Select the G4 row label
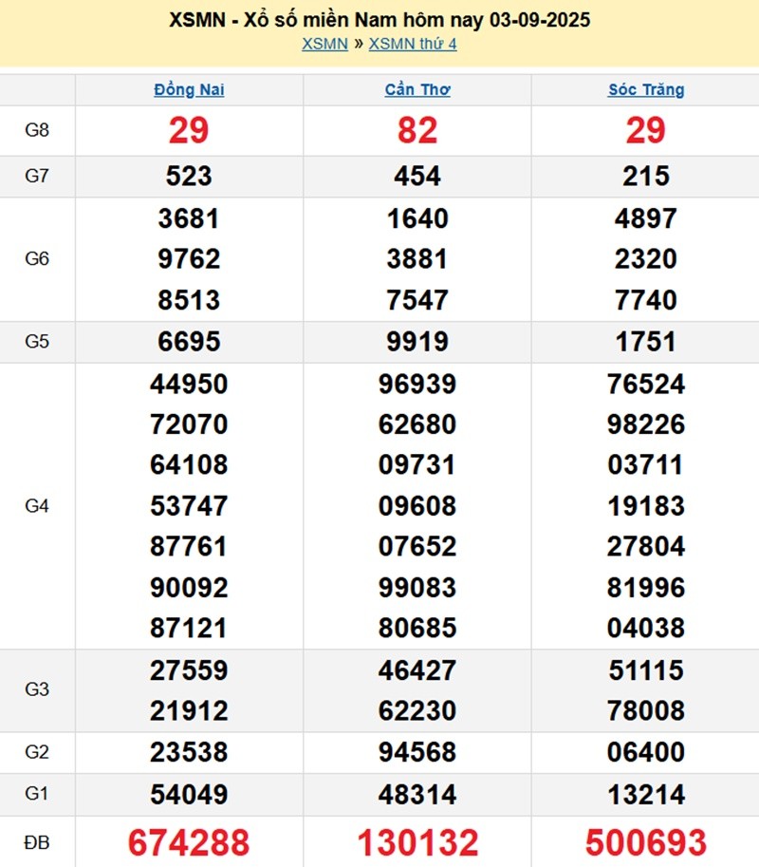Image resolution: width=759 pixels, height=867 pixels. [x=37, y=506]
